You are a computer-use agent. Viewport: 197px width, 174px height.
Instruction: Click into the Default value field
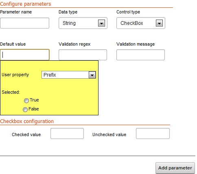pyautogui.click(x=25, y=55)
